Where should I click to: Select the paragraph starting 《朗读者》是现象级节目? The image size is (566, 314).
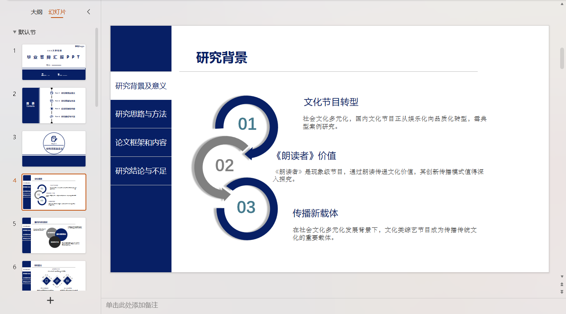pyautogui.click(x=379, y=176)
